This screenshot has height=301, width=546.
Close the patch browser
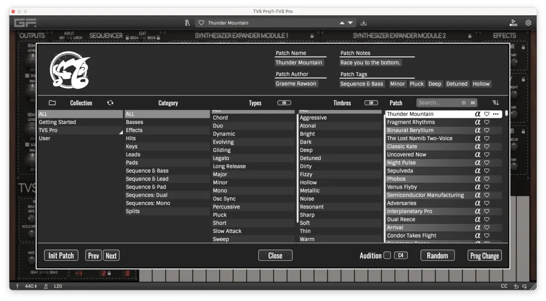275,256
